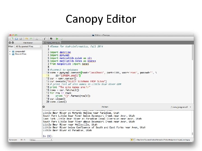Click the In [6]: console prompt

coord(48,136)
